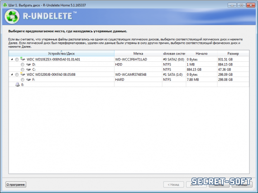Click the F: partition drive icon
This screenshot has width=258, height=193.
tap(29, 79)
